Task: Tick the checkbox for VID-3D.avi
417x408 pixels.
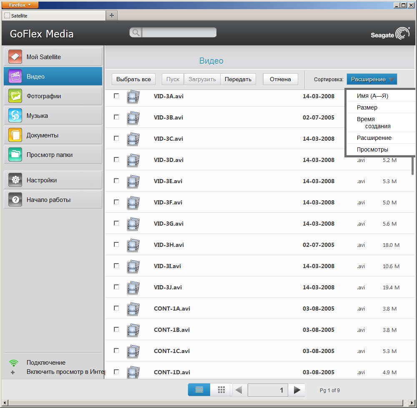Action: pyautogui.click(x=116, y=159)
